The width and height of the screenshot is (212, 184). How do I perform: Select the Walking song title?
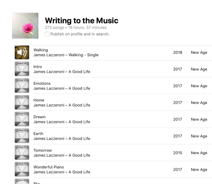point(41,50)
